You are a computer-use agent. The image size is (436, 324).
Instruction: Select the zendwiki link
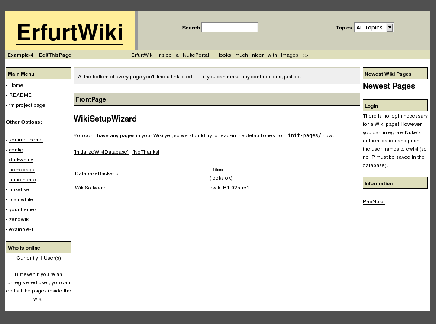tap(19, 219)
